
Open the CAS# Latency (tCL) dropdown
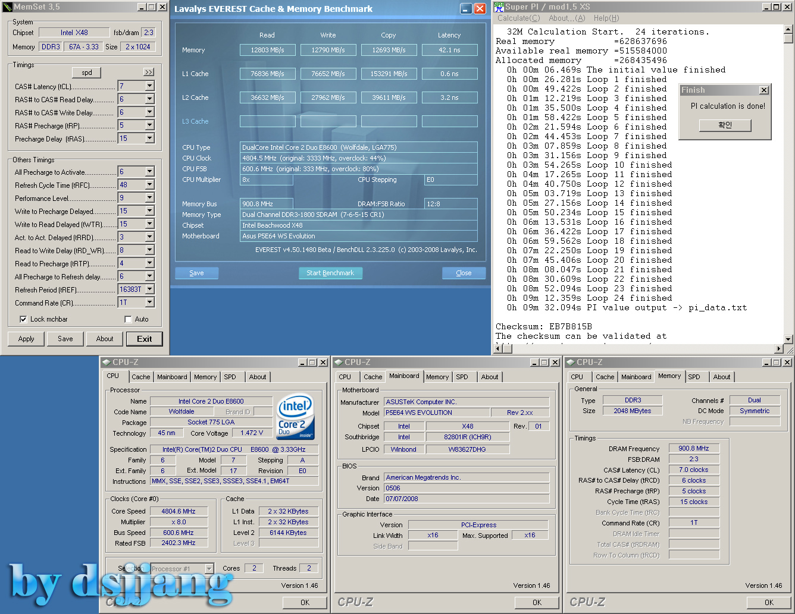pyautogui.click(x=149, y=86)
